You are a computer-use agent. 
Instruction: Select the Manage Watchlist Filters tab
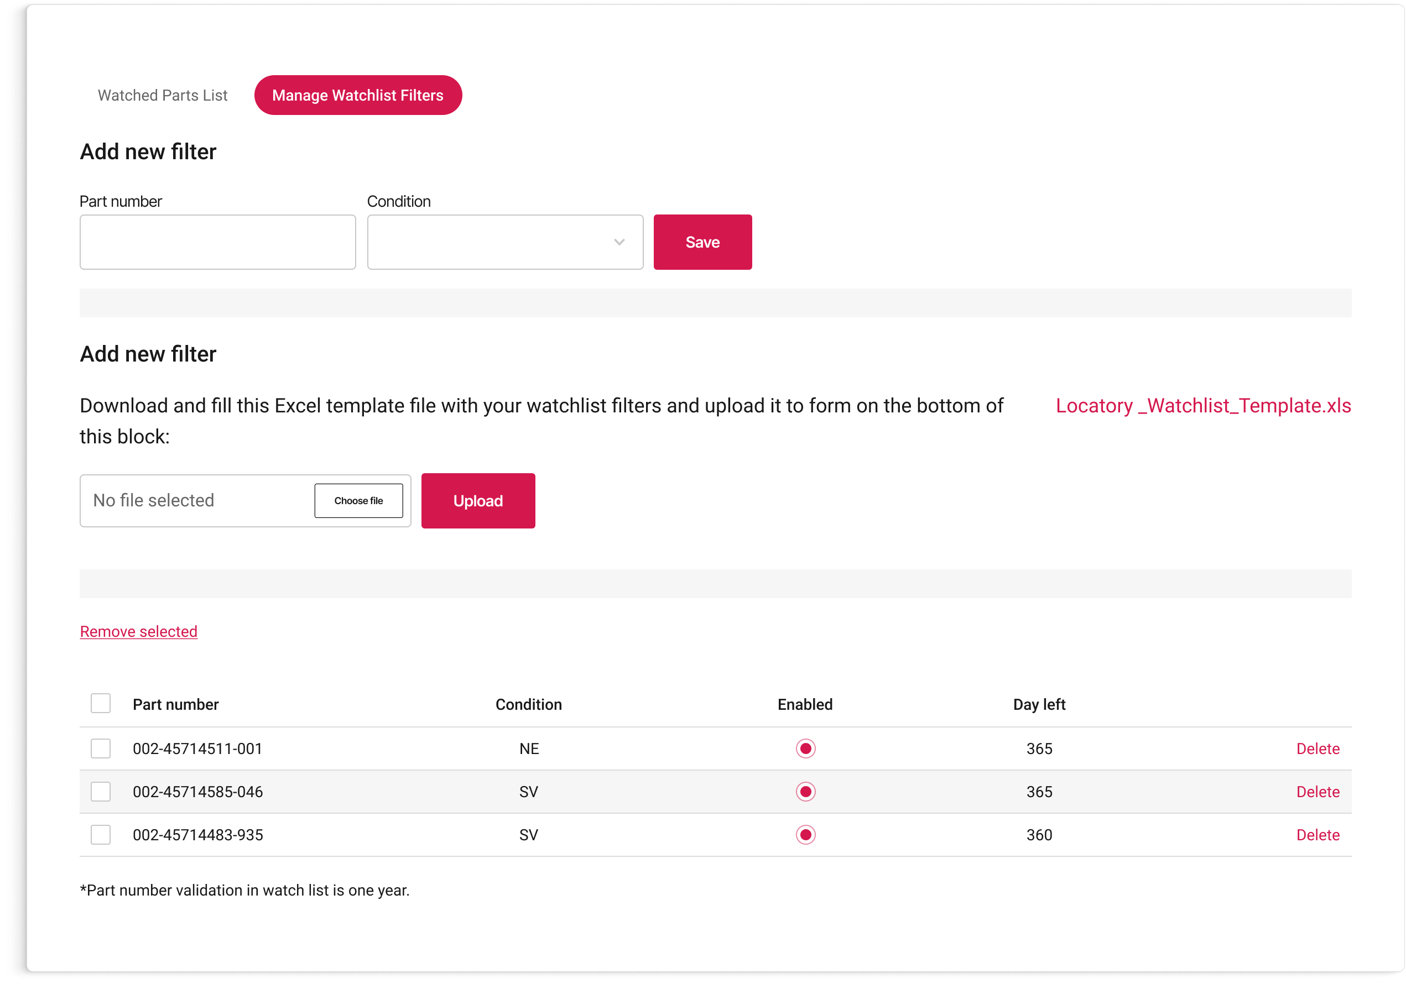click(x=358, y=96)
